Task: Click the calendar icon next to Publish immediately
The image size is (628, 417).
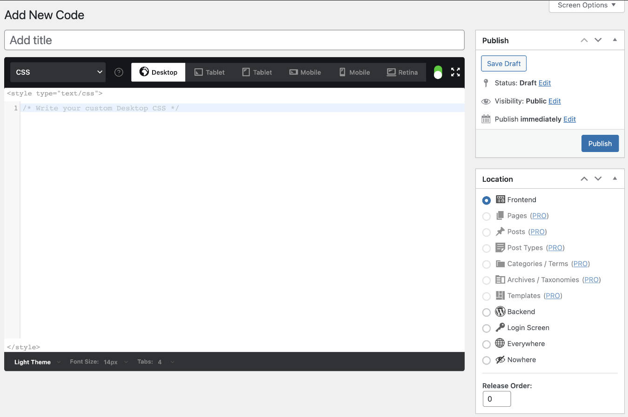Action: 485,119
